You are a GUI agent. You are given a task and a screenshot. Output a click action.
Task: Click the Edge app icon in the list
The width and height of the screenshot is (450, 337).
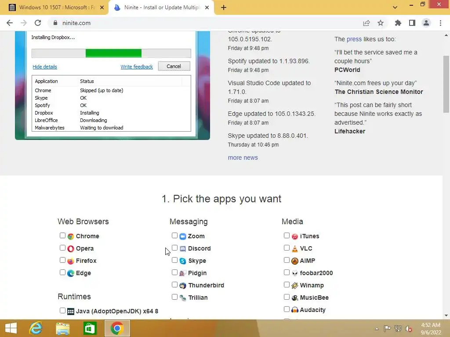point(71,273)
